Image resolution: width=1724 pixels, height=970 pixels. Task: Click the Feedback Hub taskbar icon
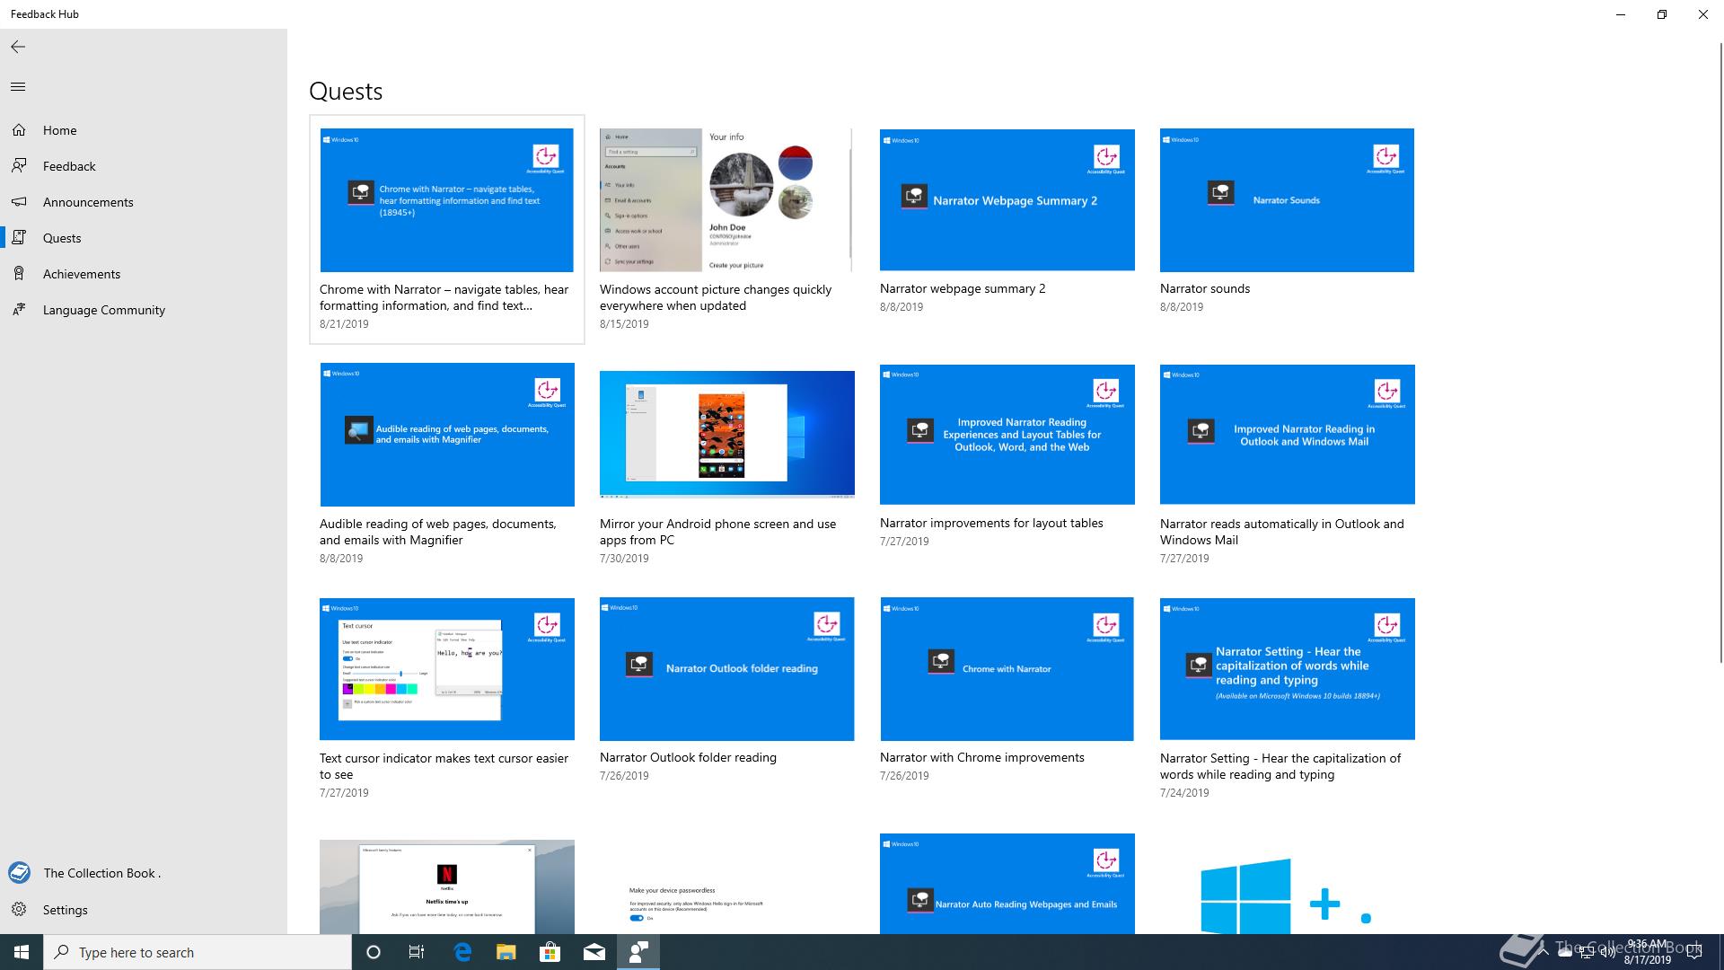click(x=638, y=952)
